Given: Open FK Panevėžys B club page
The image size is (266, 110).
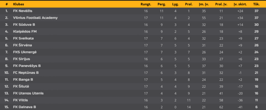Looking at the screenshot, I should tap(27, 66).
